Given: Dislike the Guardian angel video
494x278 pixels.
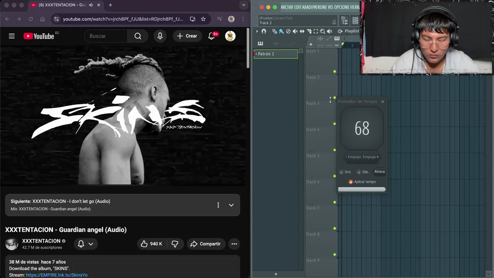Looking at the screenshot, I should [x=175, y=244].
